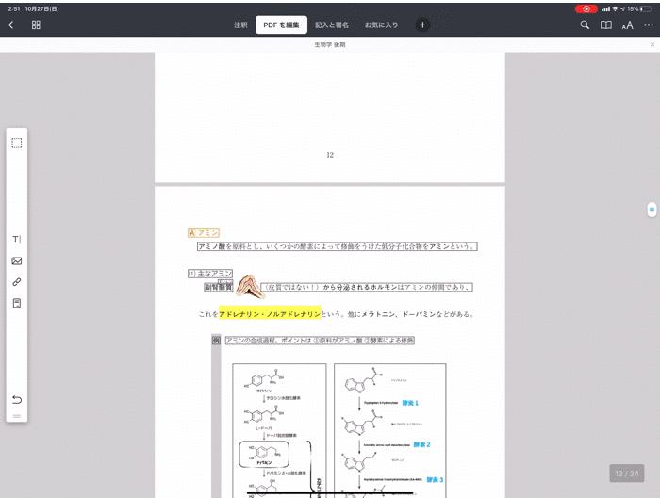Close the document tab 生物学 後期
The width and height of the screenshot is (660, 500).
[x=652, y=44]
